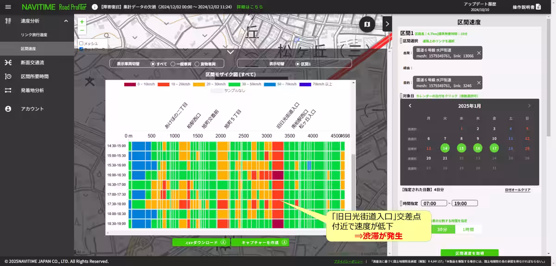Remove the 目的 link with X icon
Screen dimensions: 556x266
tap(479, 83)
